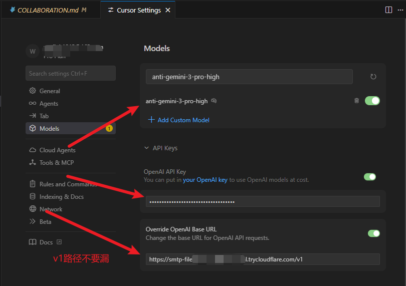Toggle the OpenAI API Key switch
Viewport: 406px width, 286px height.
(370, 177)
